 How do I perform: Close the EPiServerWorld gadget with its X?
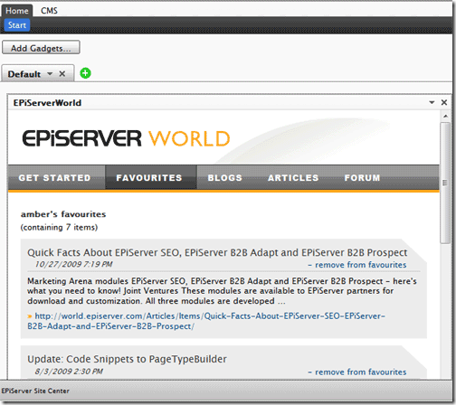(x=444, y=102)
